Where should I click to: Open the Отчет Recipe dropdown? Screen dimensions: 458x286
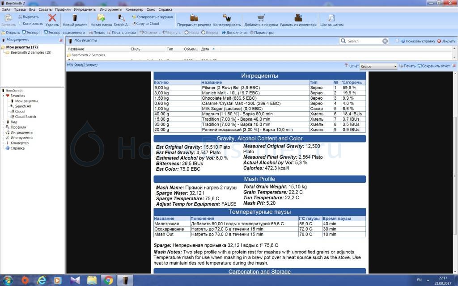[x=378, y=66]
